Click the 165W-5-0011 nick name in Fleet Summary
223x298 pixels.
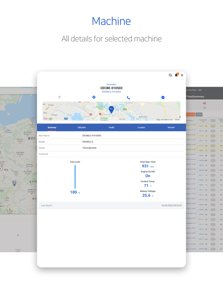191,228
